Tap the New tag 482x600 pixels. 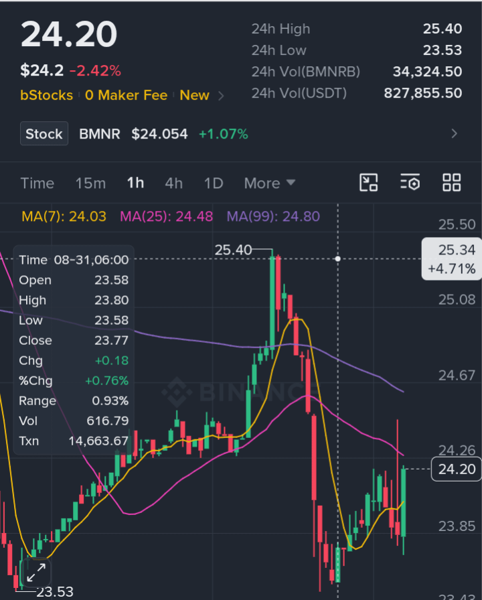(194, 95)
